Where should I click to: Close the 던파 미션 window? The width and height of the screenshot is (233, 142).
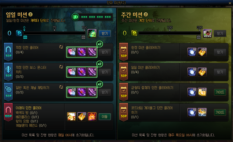point(230,3)
